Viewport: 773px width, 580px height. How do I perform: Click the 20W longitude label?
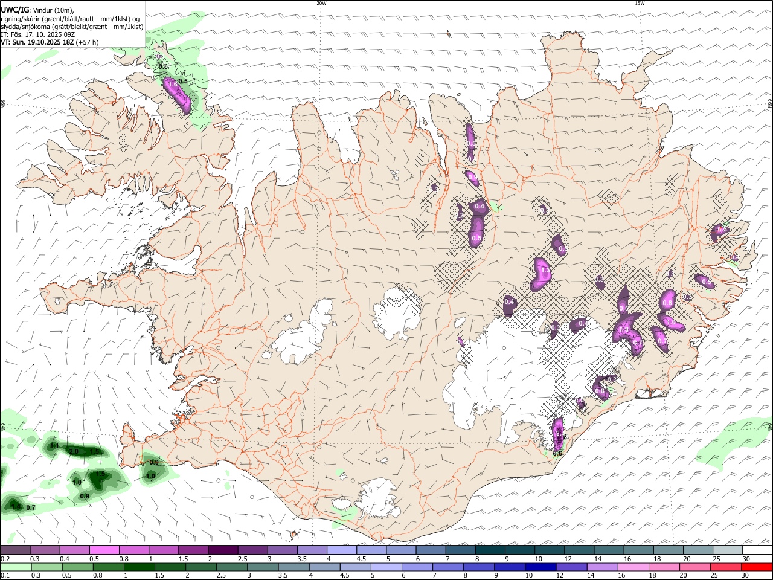point(321,3)
